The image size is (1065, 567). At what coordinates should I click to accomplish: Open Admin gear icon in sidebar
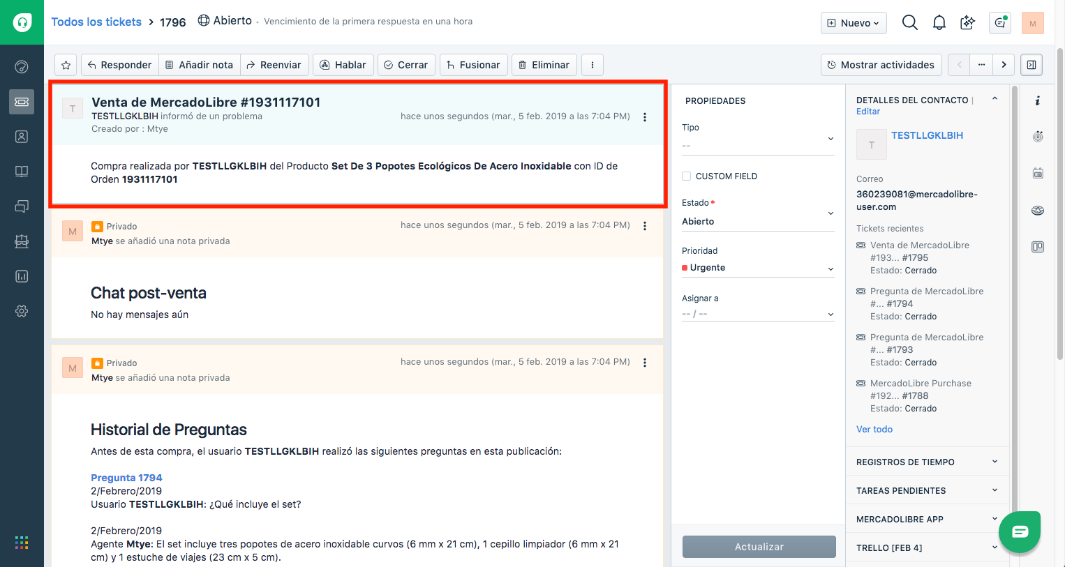(22, 311)
